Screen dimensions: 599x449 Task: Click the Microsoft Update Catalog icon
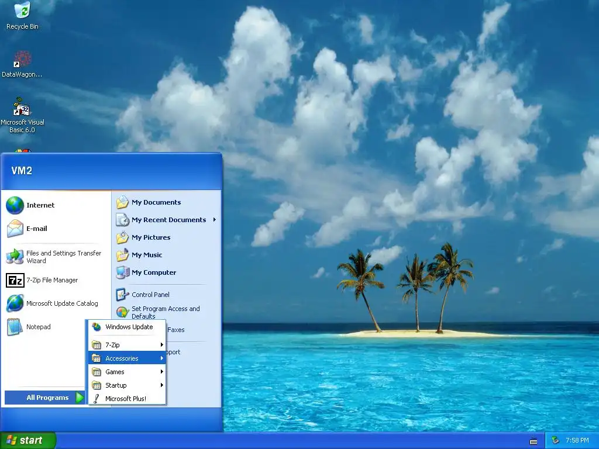(15, 303)
